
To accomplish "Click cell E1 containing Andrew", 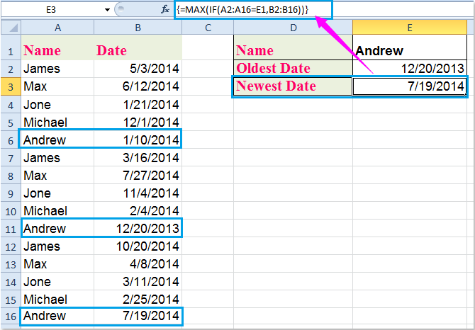I will [x=410, y=51].
